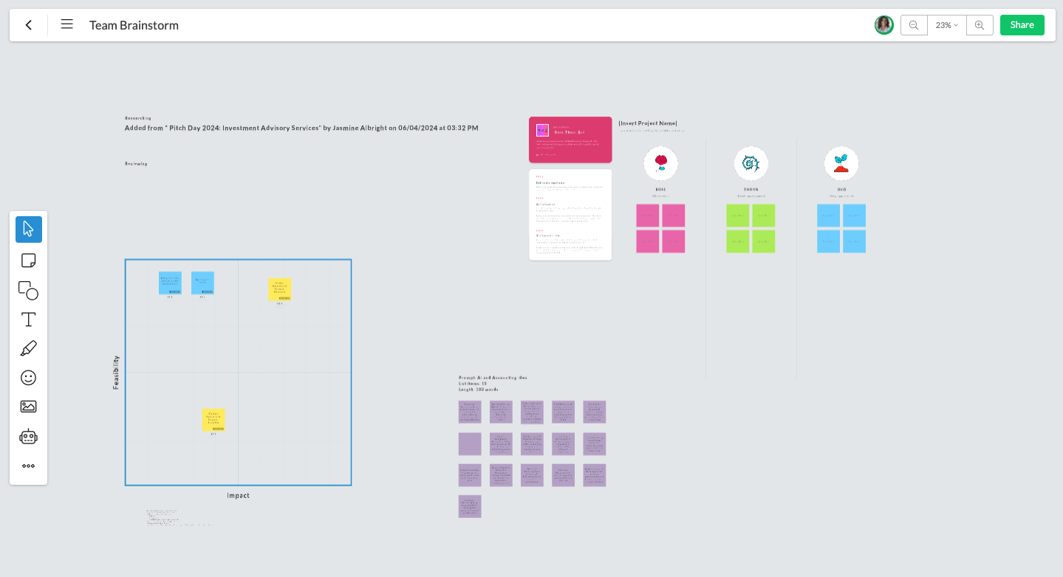This screenshot has height=577, width=1063.
Task: Select the white instructions card
Action: click(x=570, y=215)
